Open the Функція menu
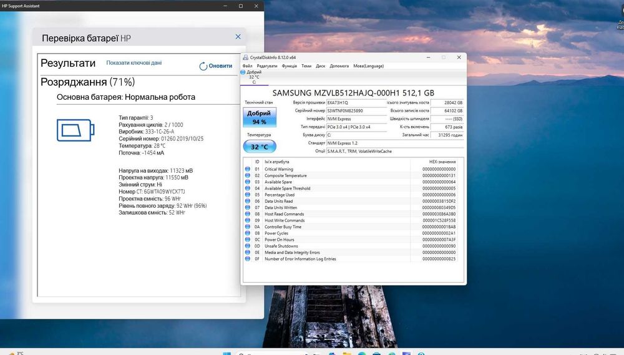624x355 pixels. tap(290, 66)
